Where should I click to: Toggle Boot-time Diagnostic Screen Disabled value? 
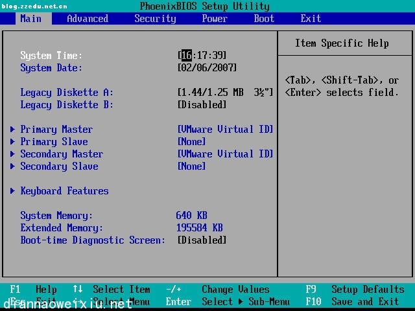202,240
